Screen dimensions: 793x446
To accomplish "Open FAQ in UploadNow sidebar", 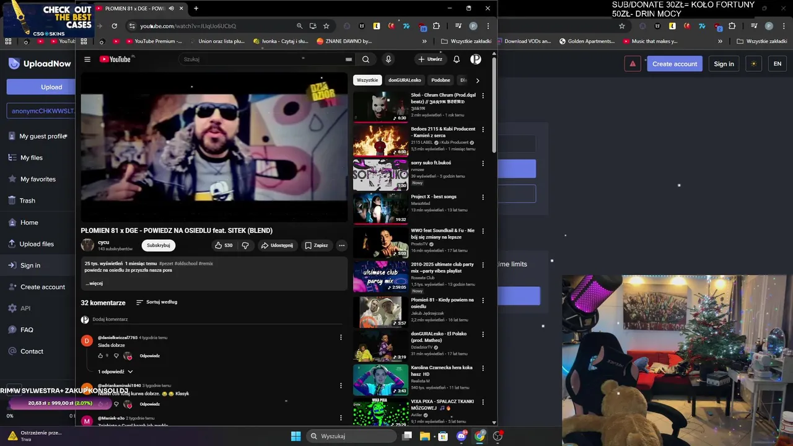I will point(27,330).
